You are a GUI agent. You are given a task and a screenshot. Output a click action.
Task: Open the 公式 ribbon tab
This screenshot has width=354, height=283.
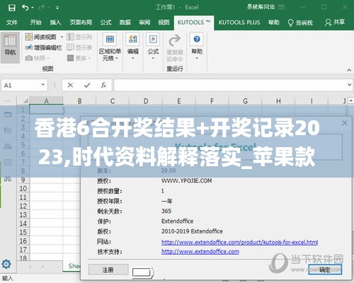coord(105,23)
